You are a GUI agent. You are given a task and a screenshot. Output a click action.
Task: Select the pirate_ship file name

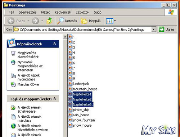81,110
